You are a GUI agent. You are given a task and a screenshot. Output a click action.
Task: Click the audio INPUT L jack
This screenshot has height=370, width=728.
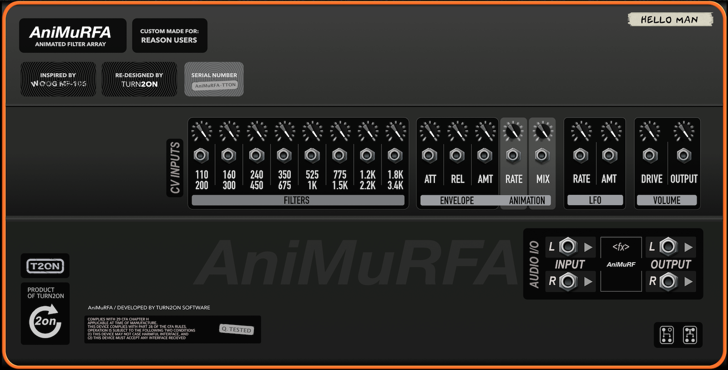[x=568, y=247]
